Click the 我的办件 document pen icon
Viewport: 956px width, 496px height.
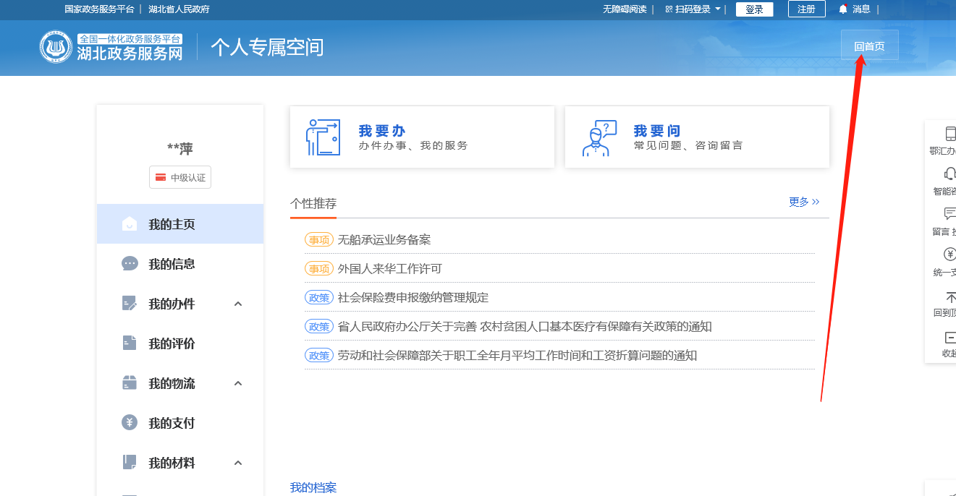[130, 304]
